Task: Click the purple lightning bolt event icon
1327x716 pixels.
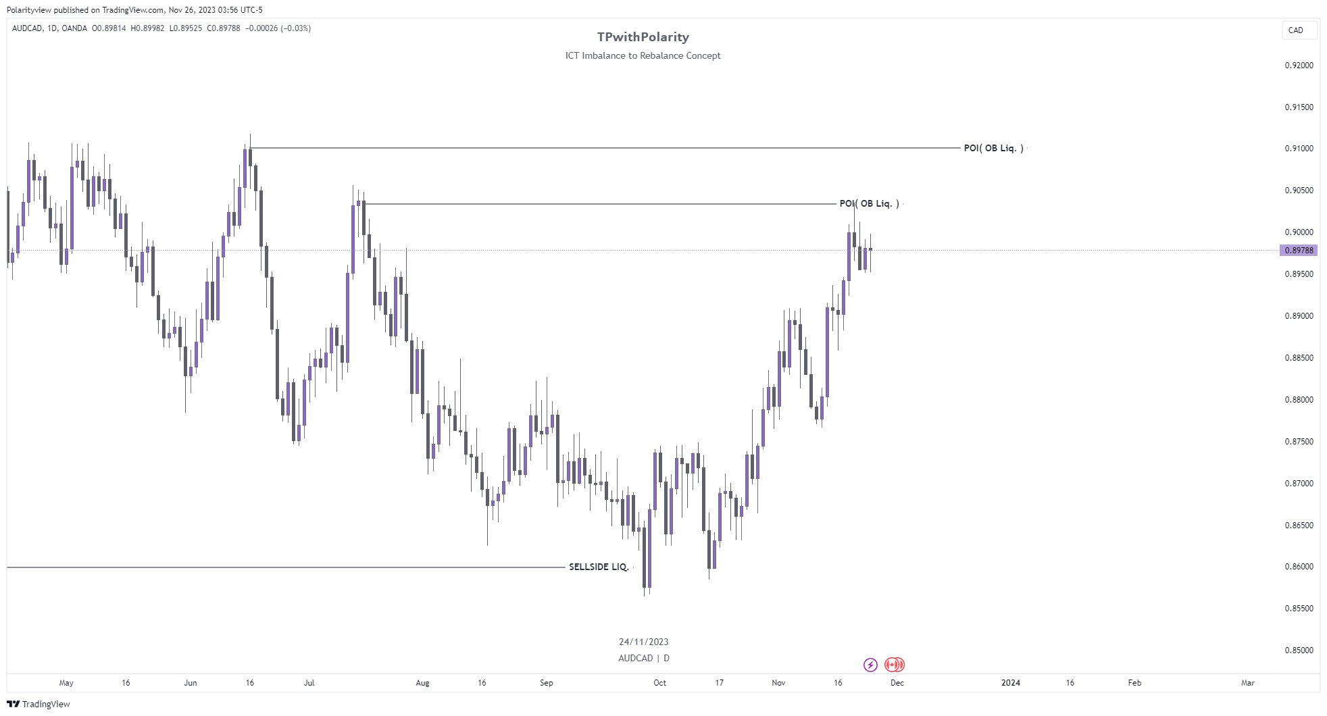Action: pos(870,665)
